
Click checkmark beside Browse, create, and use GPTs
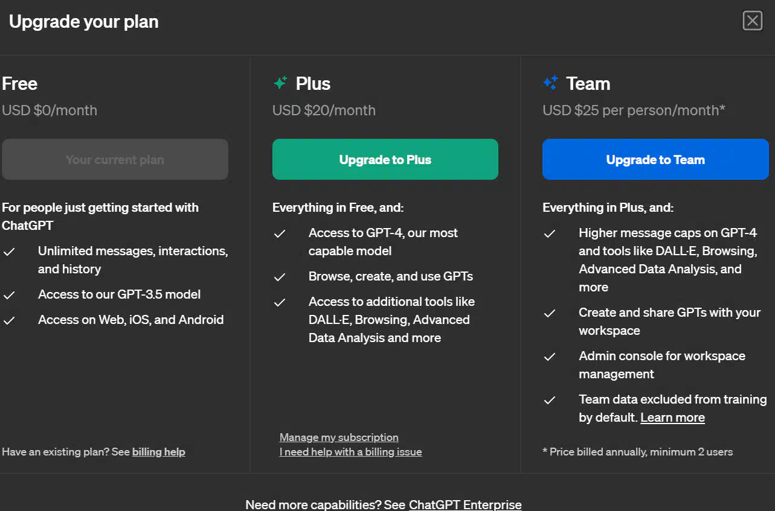[x=280, y=277]
